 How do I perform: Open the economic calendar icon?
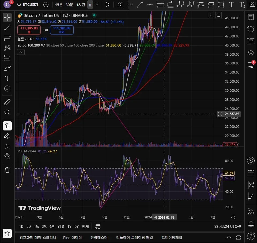[251, 173]
